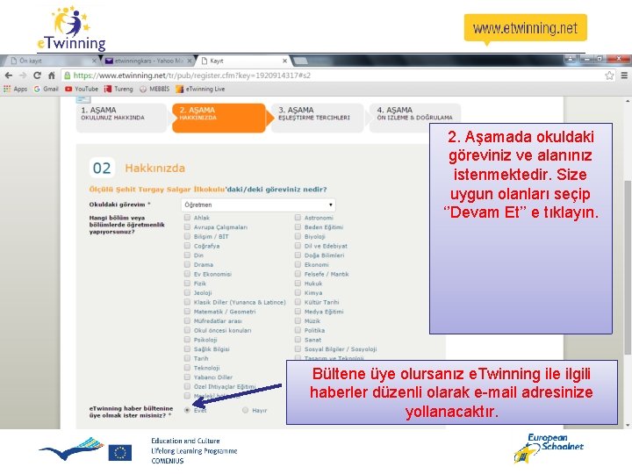Select the Din checkbox

click(x=187, y=255)
